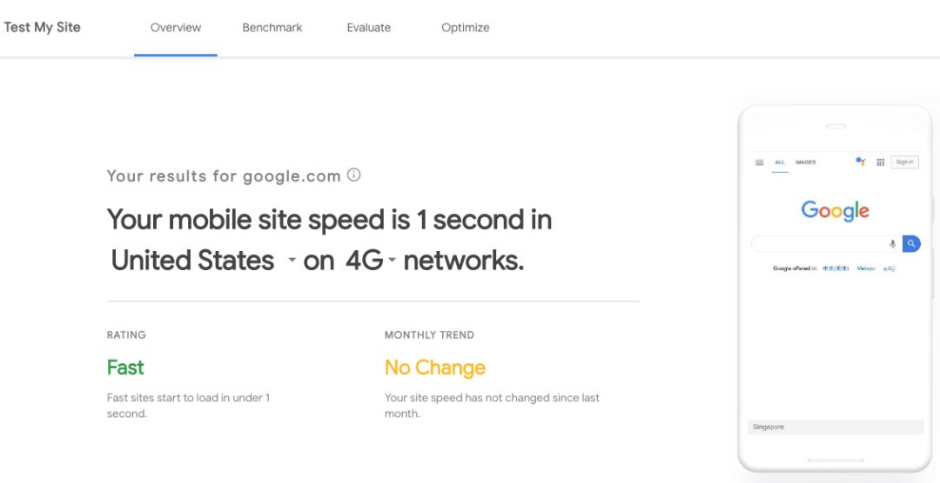This screenshot has height=483, width=940.
Task: Click the Chinese language link
Action: click(836, 268)
